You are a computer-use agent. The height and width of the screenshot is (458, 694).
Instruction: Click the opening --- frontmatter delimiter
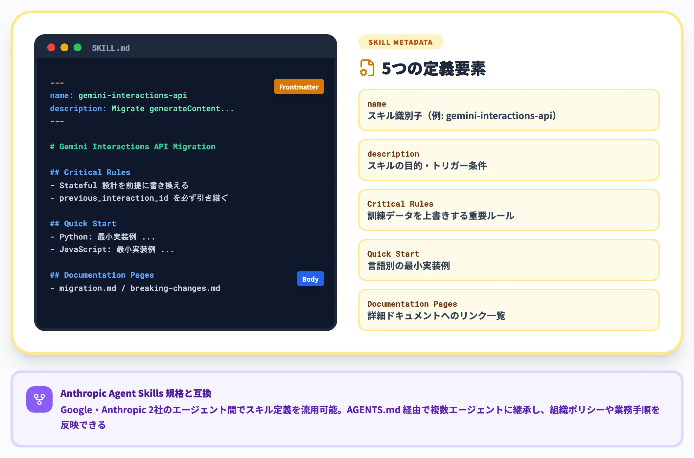coord(57,83)
